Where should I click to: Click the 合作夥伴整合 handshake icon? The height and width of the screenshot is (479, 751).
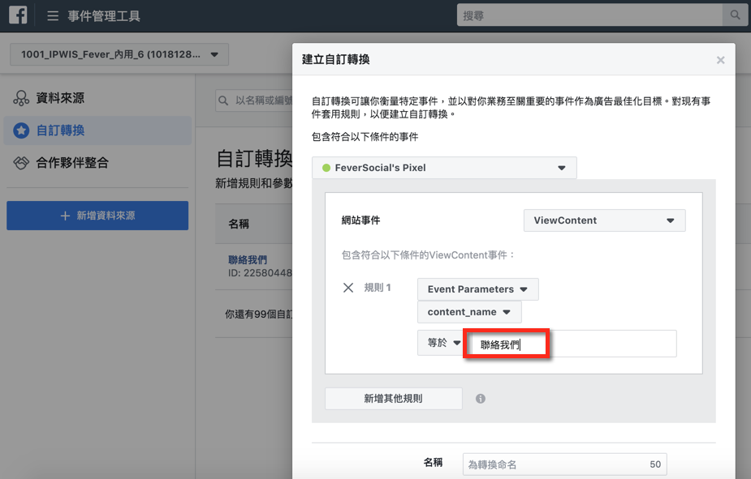pos(21,163)
